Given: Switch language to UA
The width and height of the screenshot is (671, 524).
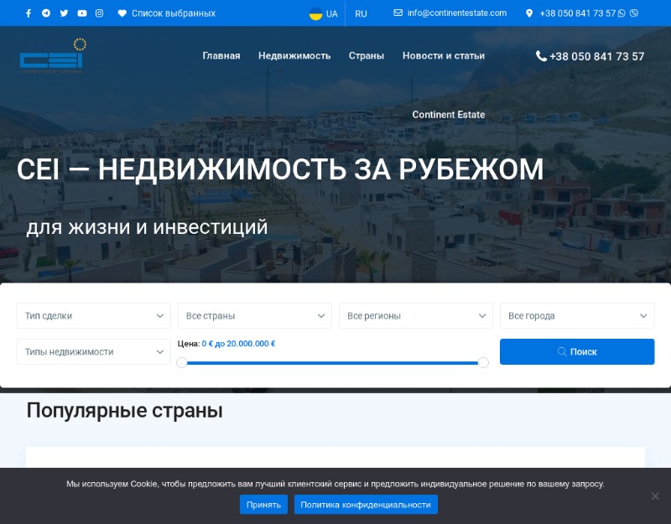Looking at the screenshot, I should tap(324, 13).
